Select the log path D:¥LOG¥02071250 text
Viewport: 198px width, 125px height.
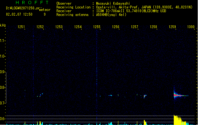pyautogui.click(x=21, y=8)
